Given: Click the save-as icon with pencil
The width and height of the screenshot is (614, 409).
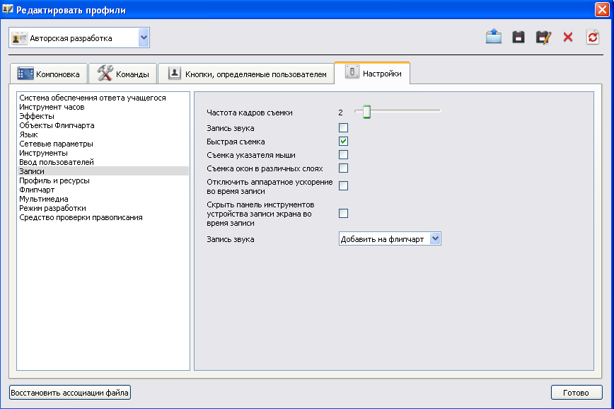Looking at the screenshot, I should 543,38.
